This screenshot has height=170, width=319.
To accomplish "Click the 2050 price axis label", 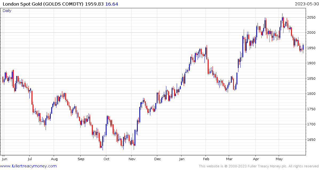I will click(x=312, y=18).
